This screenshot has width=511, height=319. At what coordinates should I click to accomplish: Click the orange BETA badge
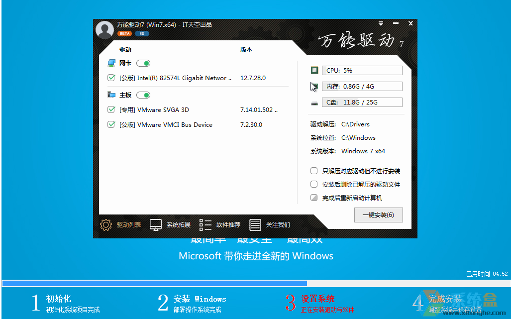124,33
